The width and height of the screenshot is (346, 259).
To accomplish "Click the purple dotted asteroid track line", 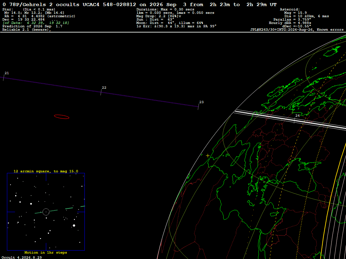I will [99, 92].
